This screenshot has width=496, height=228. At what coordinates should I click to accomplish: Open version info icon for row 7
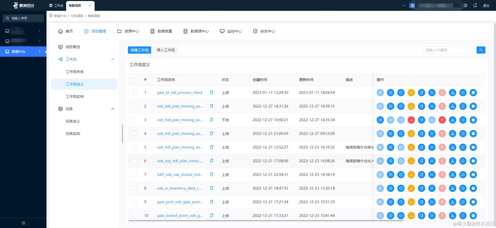[473, 175]
